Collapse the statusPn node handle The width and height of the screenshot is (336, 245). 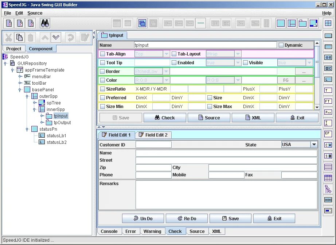(x=27, y=129)
